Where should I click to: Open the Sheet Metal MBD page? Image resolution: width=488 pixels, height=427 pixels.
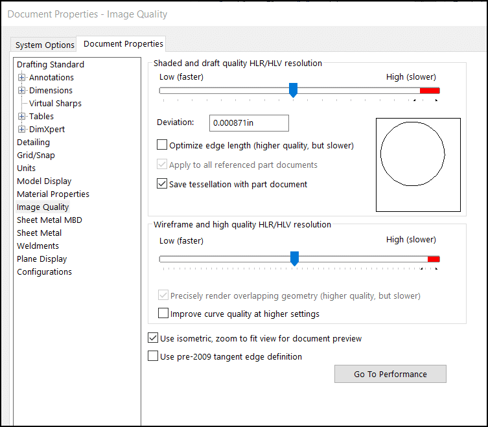tap(49, 220)
